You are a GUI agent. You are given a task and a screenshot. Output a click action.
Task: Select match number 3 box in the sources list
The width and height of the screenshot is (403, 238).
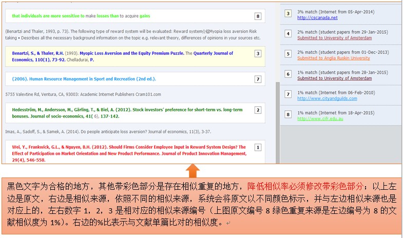coord(288,13)
